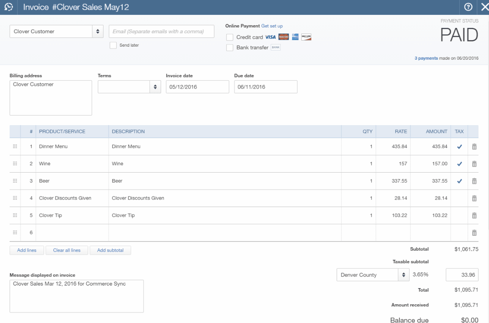Click the Discover card icon
489x323 pixels.
(306, 37)
